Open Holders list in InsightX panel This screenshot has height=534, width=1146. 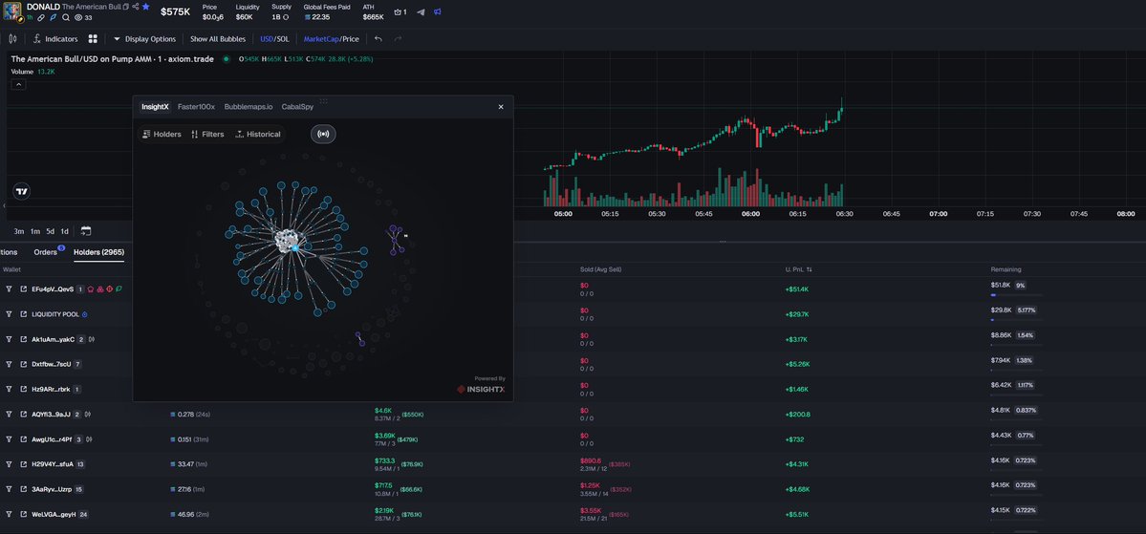162,135
